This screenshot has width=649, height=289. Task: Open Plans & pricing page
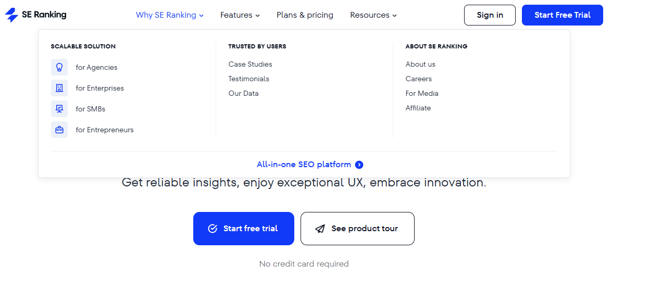pyautogui.click(x=305, y=15)
